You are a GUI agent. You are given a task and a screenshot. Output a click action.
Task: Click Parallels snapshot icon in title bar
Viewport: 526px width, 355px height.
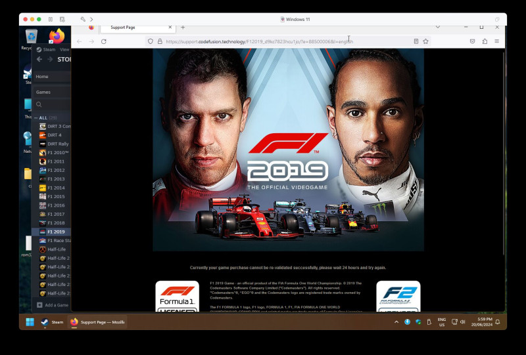tap(62, 20)
